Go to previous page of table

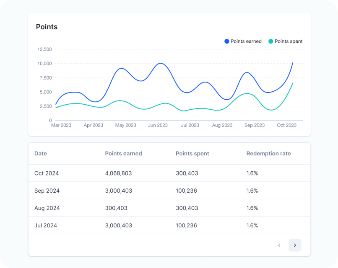click(x=279, y=245)
